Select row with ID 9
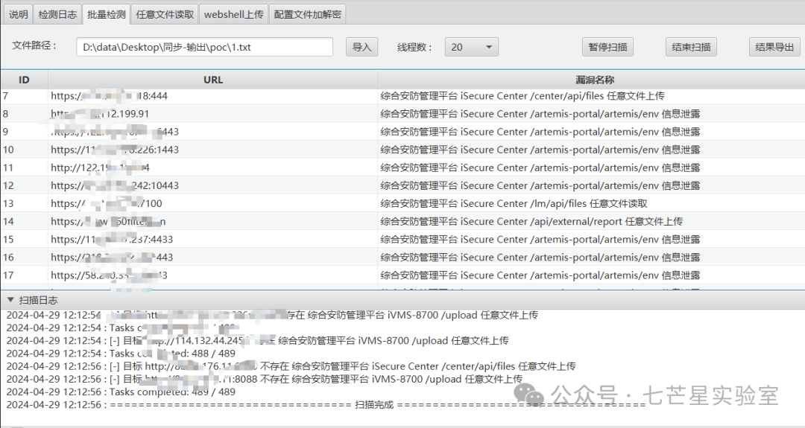Image resolution: width=805 pixels, height=428 pixels. point(402,132)
